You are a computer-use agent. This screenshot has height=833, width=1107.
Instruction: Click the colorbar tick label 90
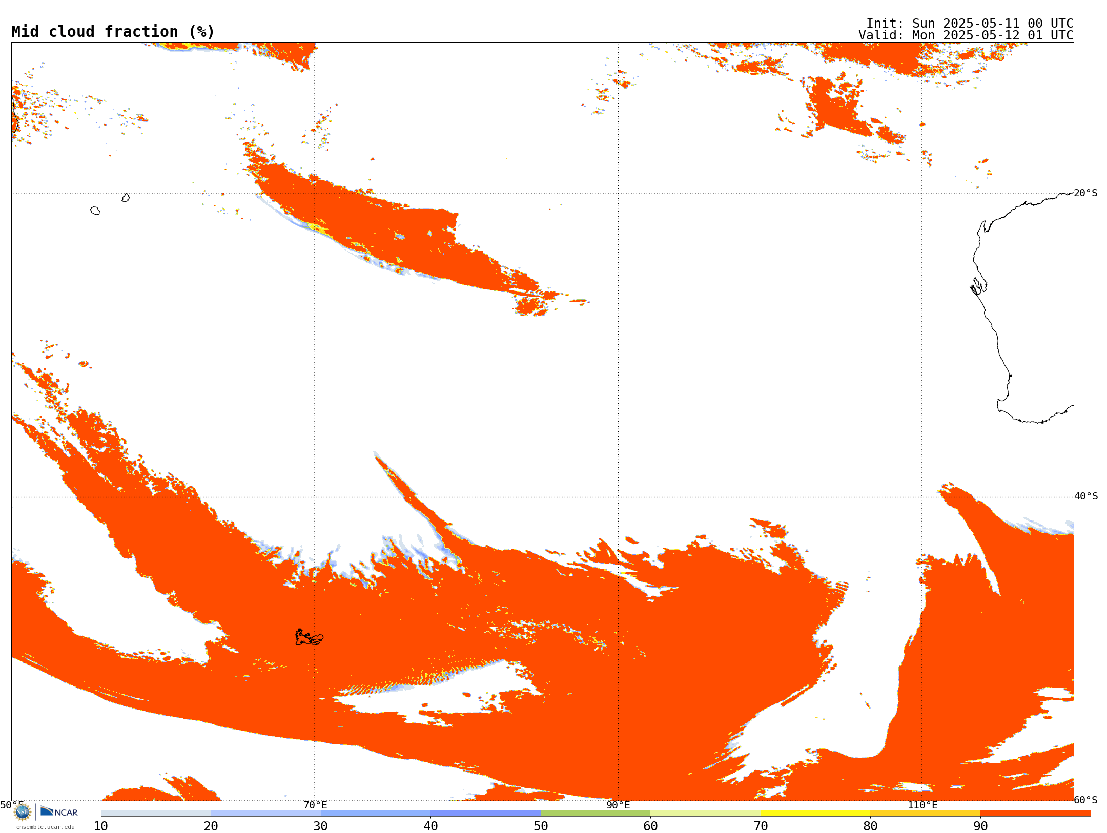click(x=980, y=826)
